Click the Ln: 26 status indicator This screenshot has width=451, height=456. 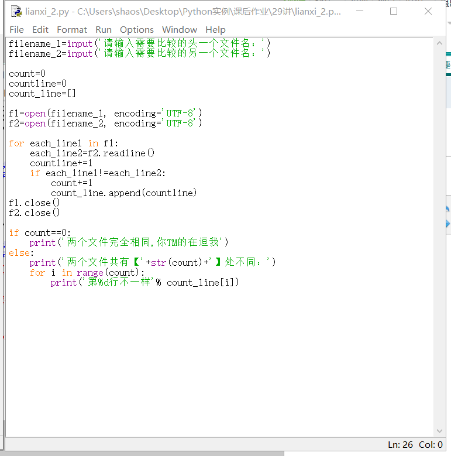[401, 445]
